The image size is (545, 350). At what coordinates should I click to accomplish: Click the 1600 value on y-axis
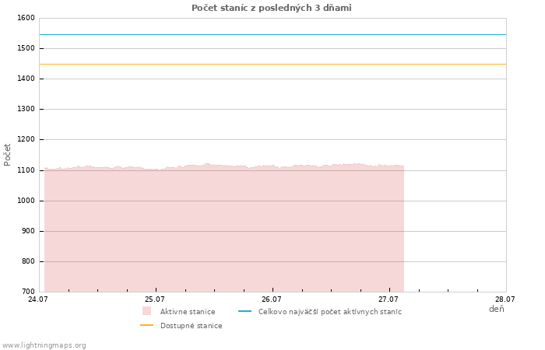[26, 18]
